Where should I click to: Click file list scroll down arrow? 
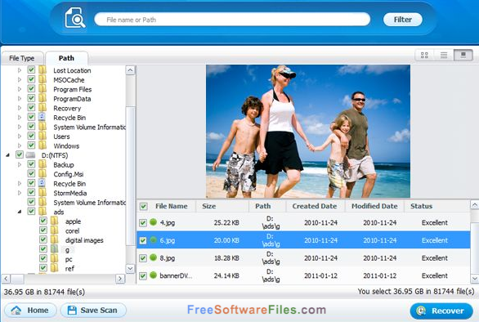[474, 279]
